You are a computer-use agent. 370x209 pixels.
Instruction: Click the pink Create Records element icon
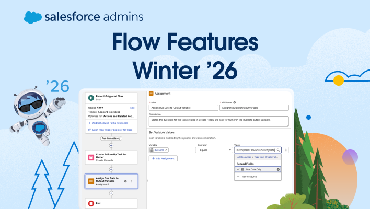click(91, 157)
